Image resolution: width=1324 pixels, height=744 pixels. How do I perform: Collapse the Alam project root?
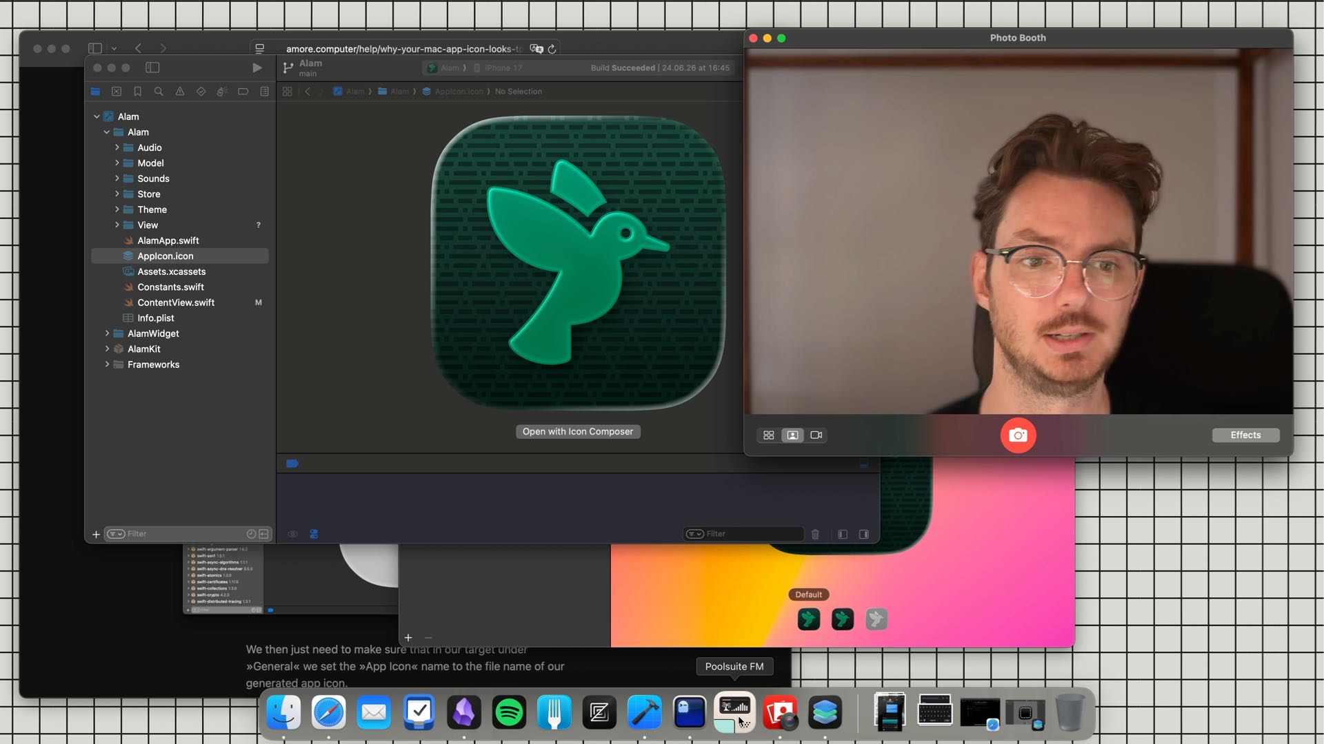pyautogui.click(x=97, y=116)
